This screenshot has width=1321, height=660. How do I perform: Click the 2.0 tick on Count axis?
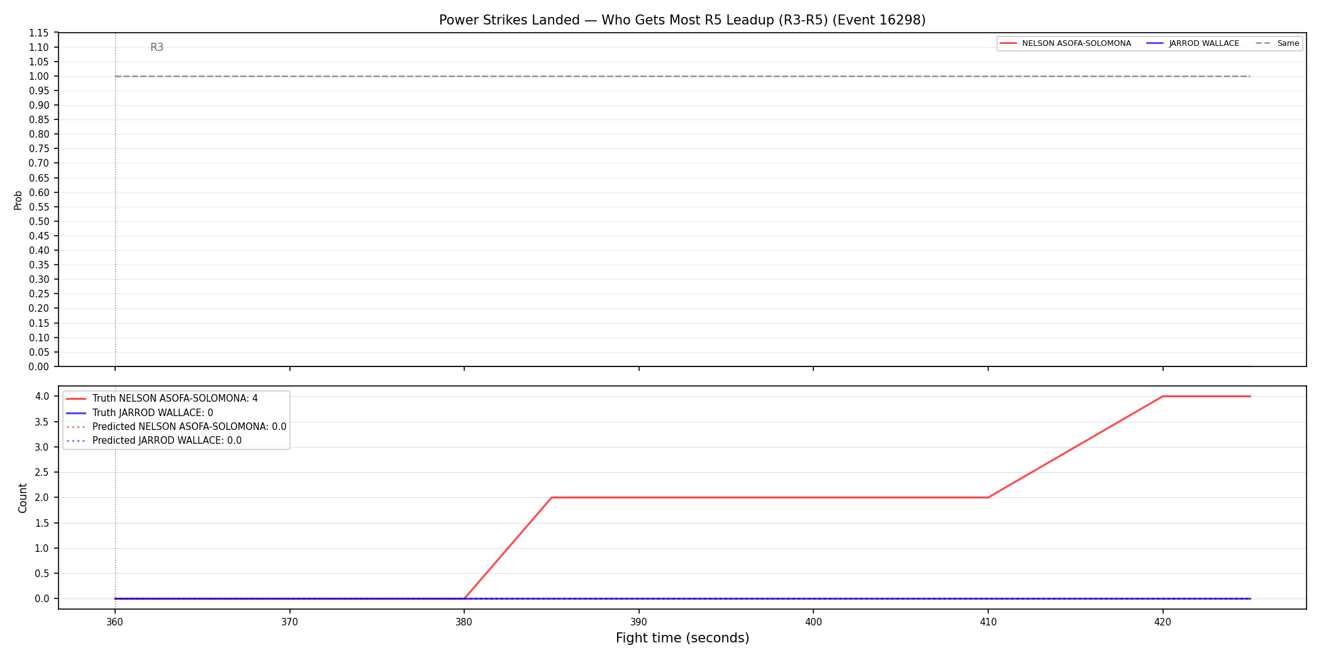click(42, 498)
